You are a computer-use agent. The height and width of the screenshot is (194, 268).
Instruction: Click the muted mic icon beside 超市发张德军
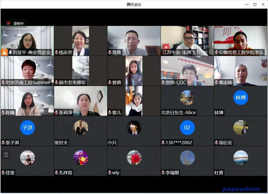pyautogui.click(x=56, y=82)
